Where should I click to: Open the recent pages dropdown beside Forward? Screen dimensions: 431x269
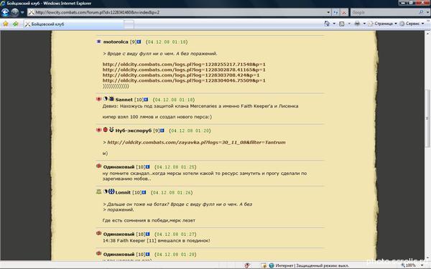tap(22, 13)
